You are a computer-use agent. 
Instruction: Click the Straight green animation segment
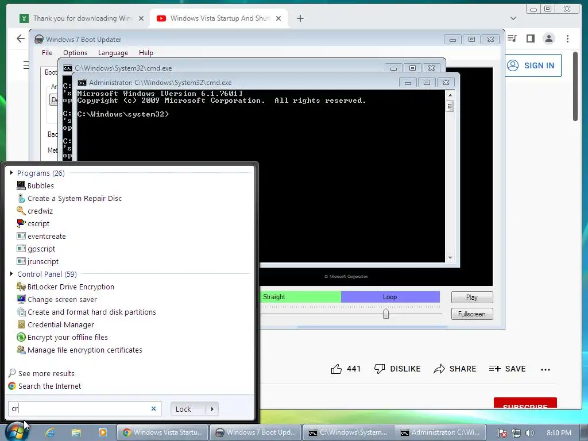pos(300,297)
